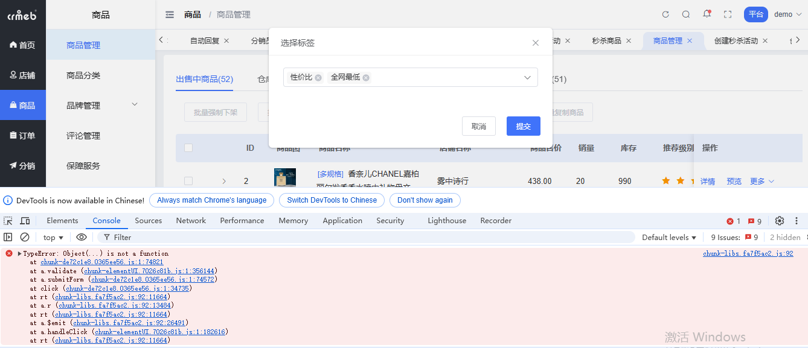Click the hamburger menu icon beside the breadcrumb
The width and height of the screenshot is (808, 348).
coord(170,14)
